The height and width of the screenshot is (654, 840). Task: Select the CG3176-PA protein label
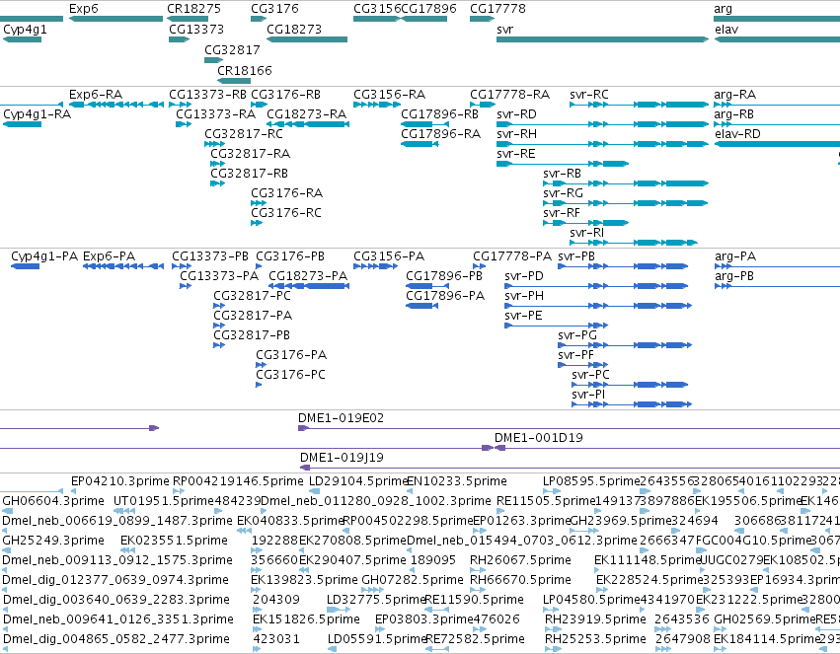pyautogui.click(x=291, y=355)
